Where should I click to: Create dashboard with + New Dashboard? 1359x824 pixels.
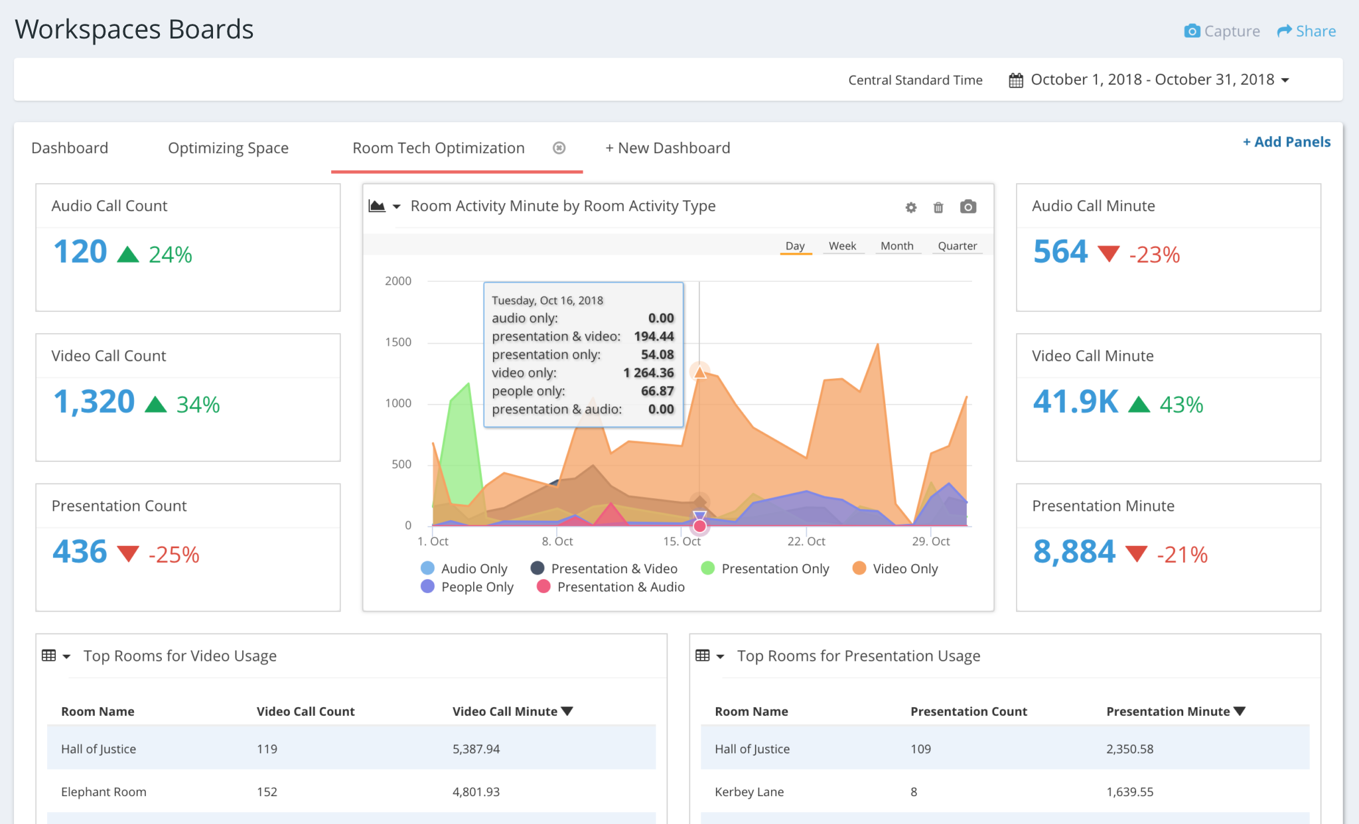[667, 148]
